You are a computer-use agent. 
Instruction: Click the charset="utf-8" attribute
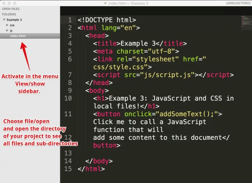pyautogui.click(x=146, y=52)
